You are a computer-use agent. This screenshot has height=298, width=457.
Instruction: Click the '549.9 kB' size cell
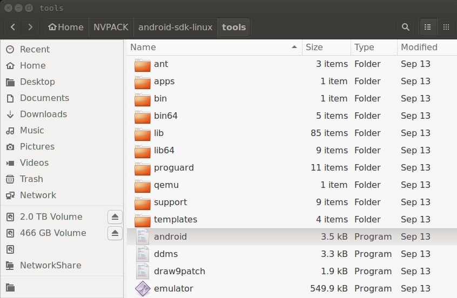coord(329,288)
